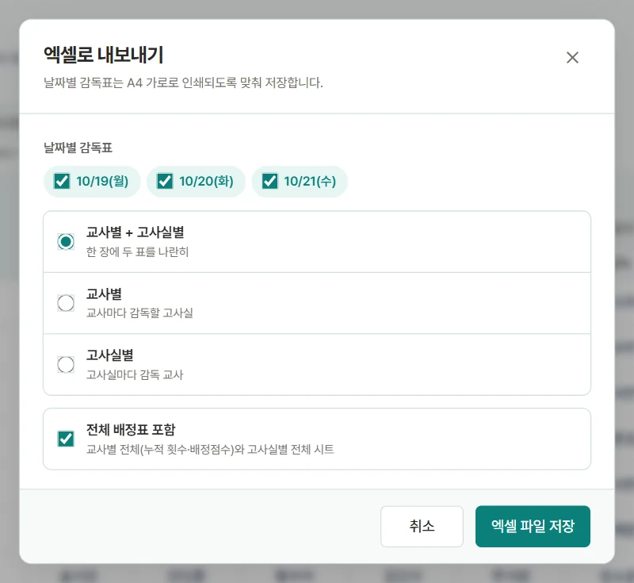This screenshot has height=583, width=634.
Task: Click the 한 장에 두 표를 나란히 description
Action: (137, 251)
